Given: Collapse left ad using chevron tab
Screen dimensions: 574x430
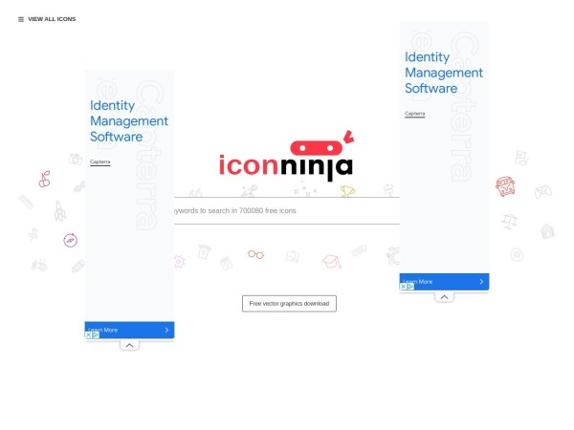Looking at the screenshot, I should [129, 345].
